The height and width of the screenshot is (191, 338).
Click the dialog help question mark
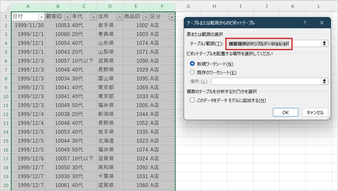coord(305,23)
